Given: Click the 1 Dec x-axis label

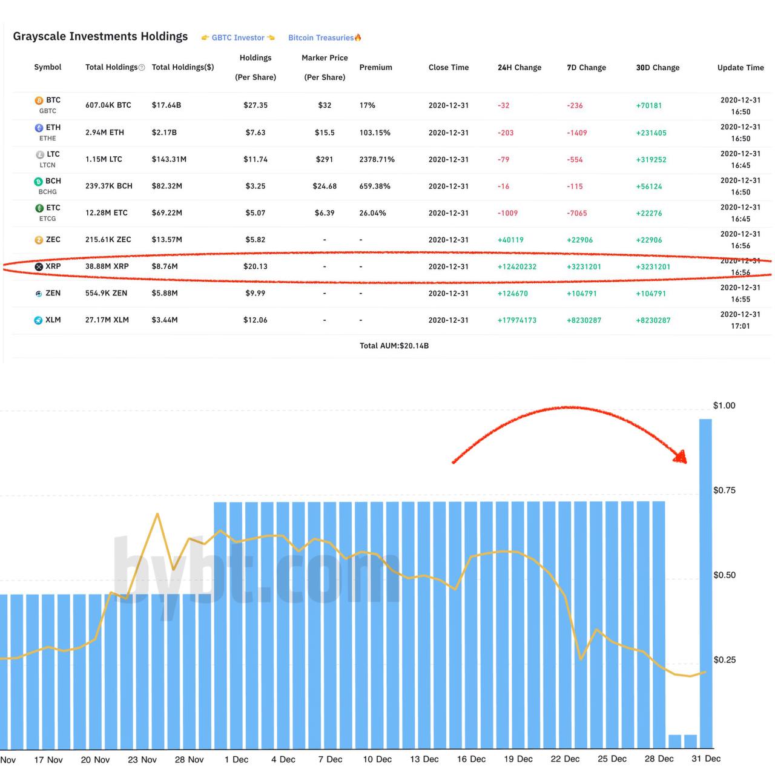Looking at the screenshot, I should pyautogui.click(x=236, y=759).
